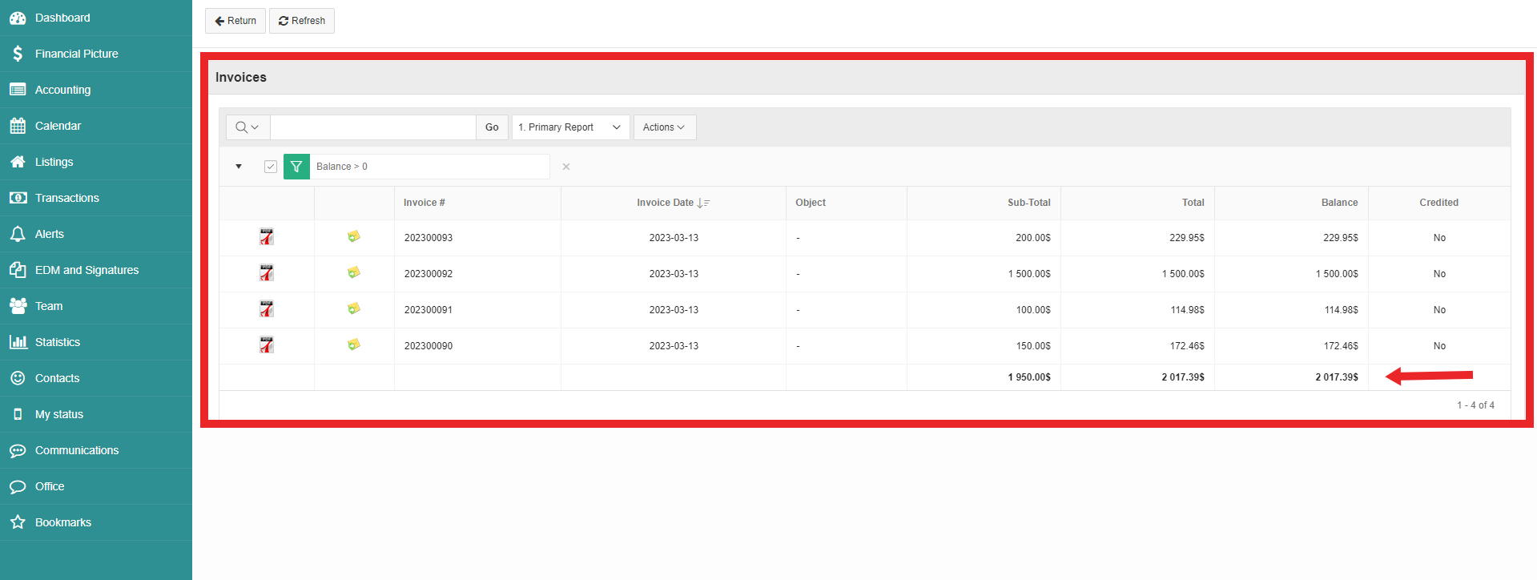Viewport: 1537px width, 580px height.
Task: Click the green filter funnel icon
Action: coord(296,167)
